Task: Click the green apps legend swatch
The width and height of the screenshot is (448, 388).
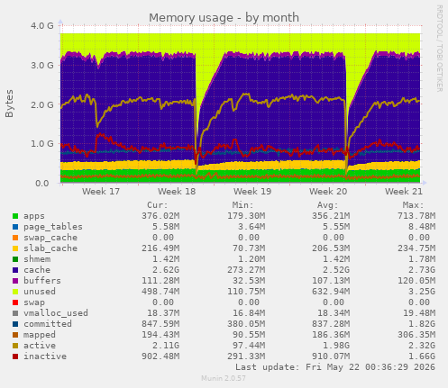Action: point(15,216)
